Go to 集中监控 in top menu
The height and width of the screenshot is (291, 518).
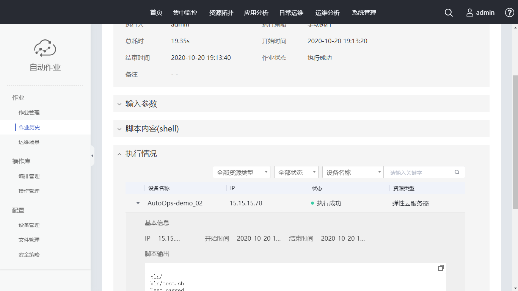[x=185, y=13]
